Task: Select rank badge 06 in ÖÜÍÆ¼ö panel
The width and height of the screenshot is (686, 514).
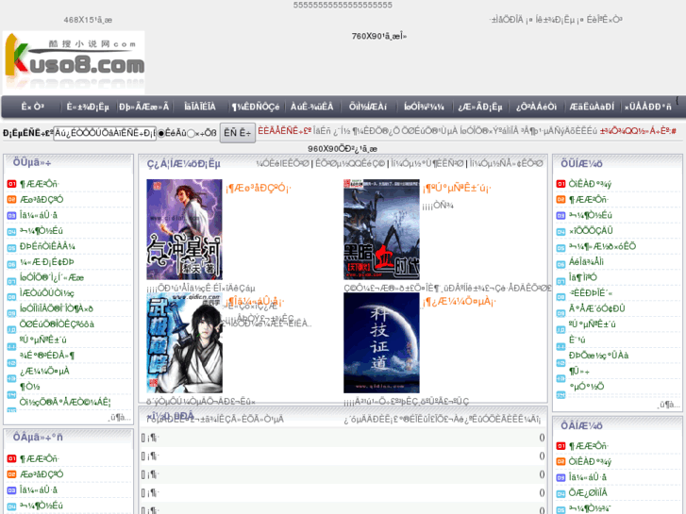Action: [x=561, y=264]
